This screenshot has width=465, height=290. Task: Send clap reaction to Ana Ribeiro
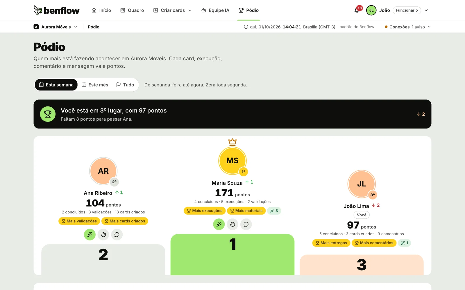[x=103, y=235]
